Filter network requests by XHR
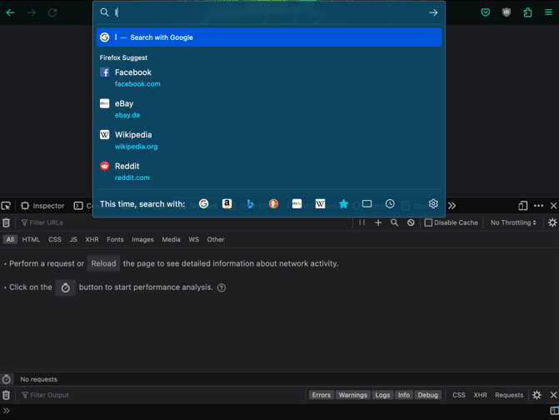559x420 pixels. [x=92, y=240]
